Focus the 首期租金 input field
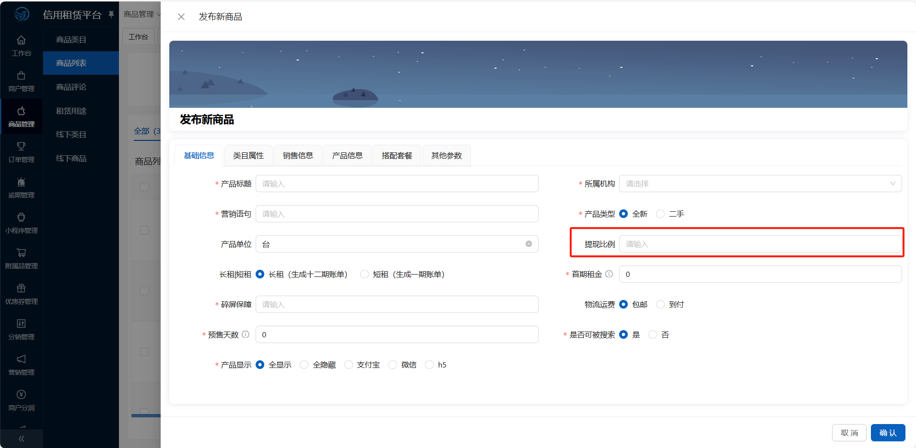 [x=760, y=274]
